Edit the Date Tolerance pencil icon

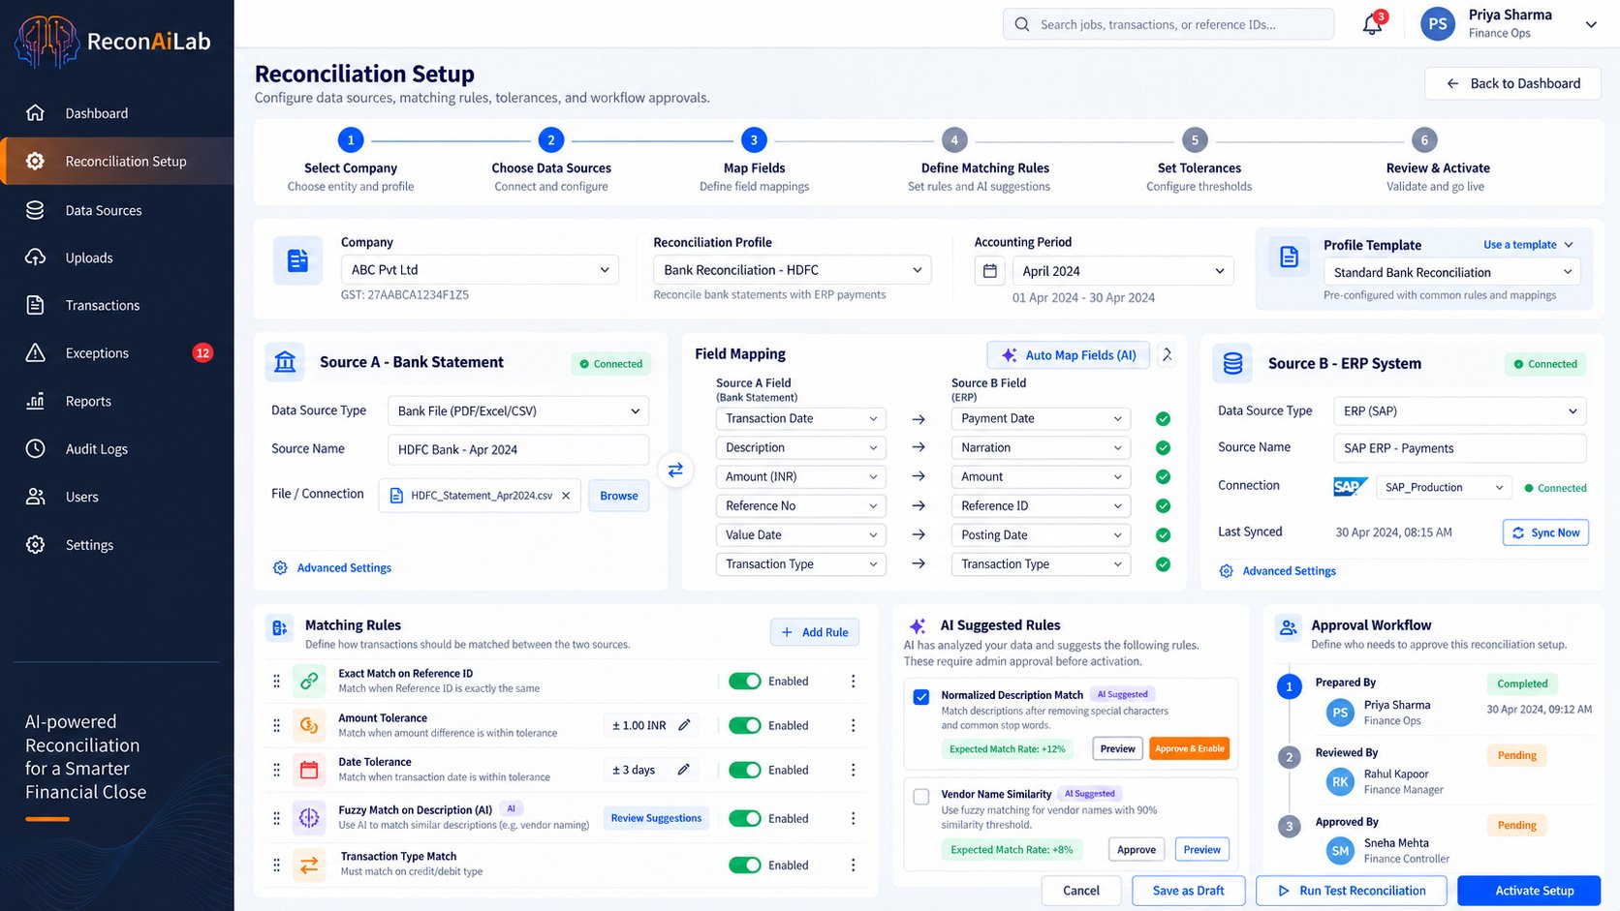click(683, 770)
